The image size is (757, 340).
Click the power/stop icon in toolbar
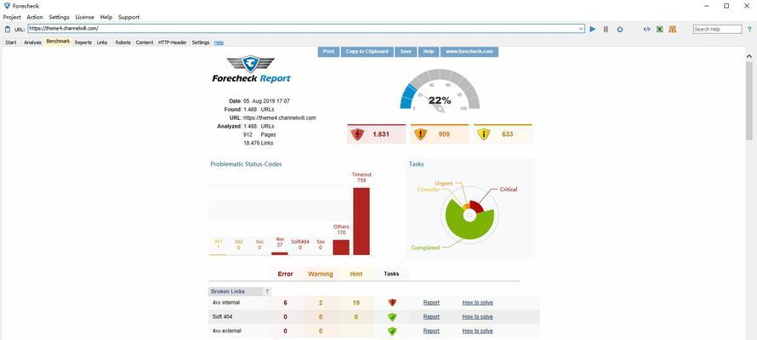619,29
